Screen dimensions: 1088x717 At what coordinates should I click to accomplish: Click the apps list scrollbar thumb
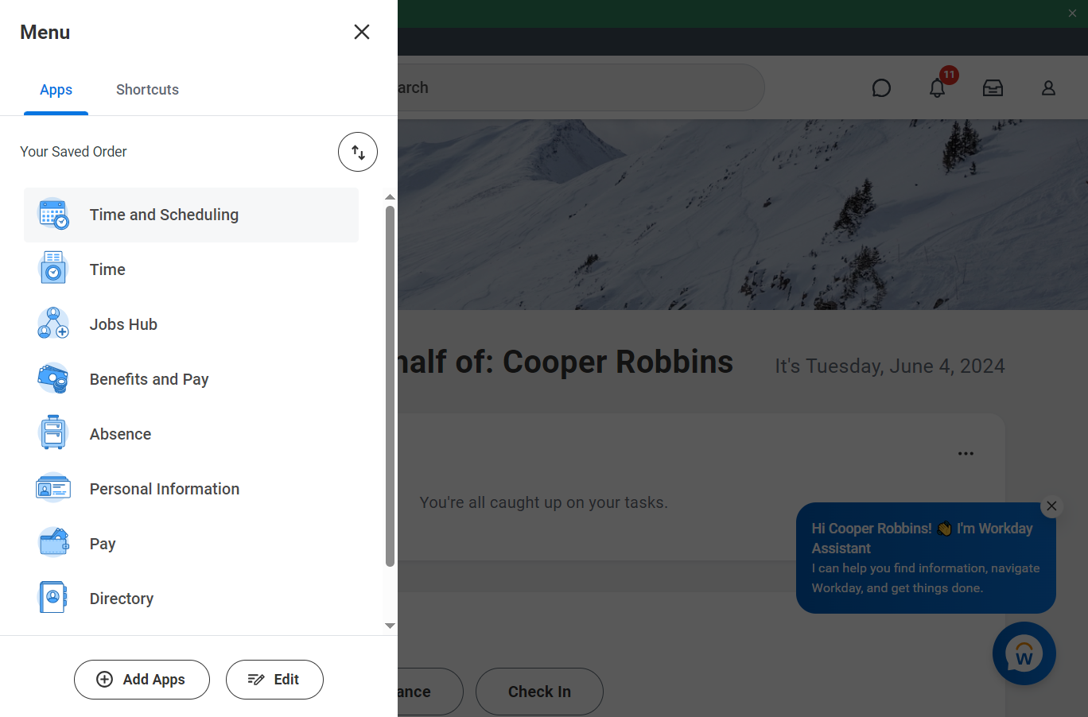(x=390, y=386)
